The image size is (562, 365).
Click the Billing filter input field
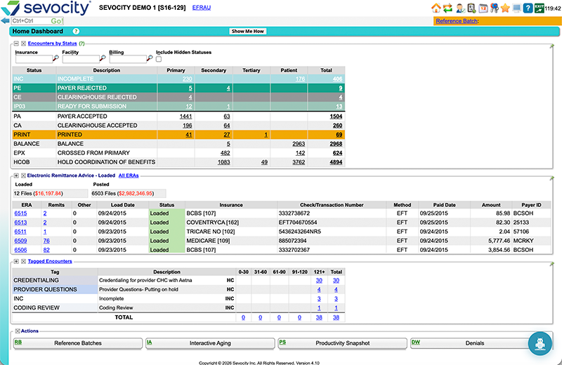pos(128,59)
